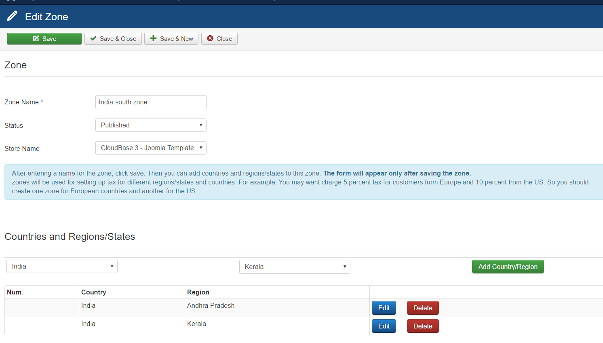The width and height of the screenshot is (603, 343).
Task: Expand the Store Name dropdown
Action: (151, 148)
